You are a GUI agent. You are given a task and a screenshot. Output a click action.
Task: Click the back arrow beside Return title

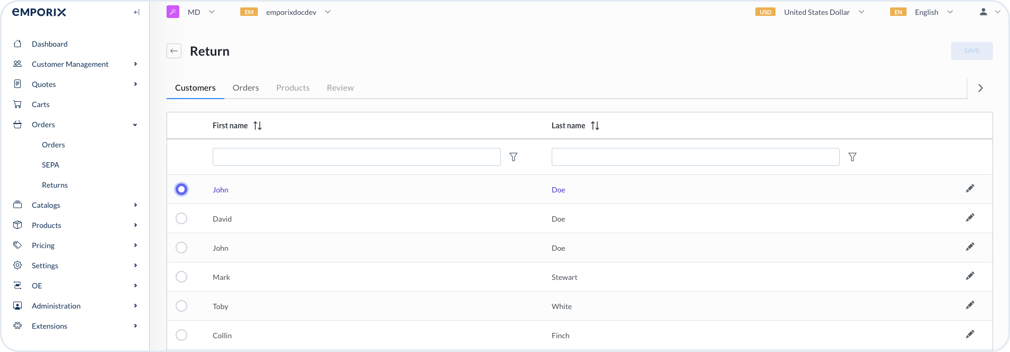[x=174, y=51]
